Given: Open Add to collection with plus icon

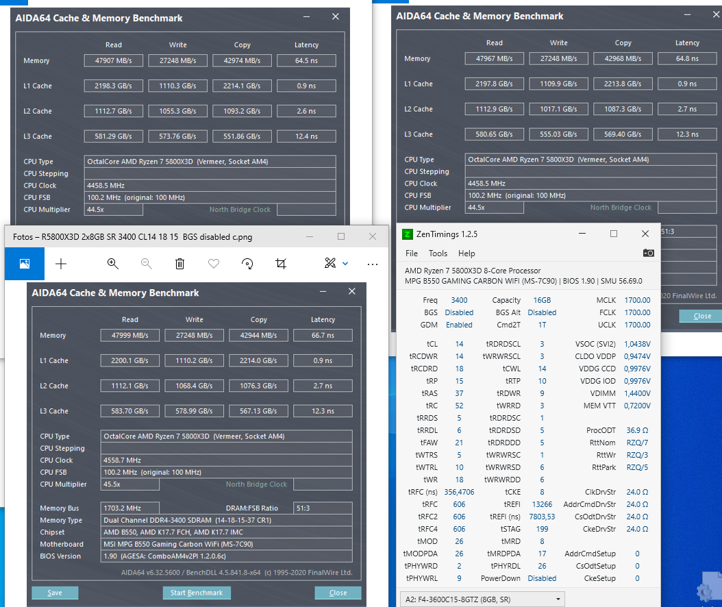Looking at the screenshot, I should tap(62, 264).
